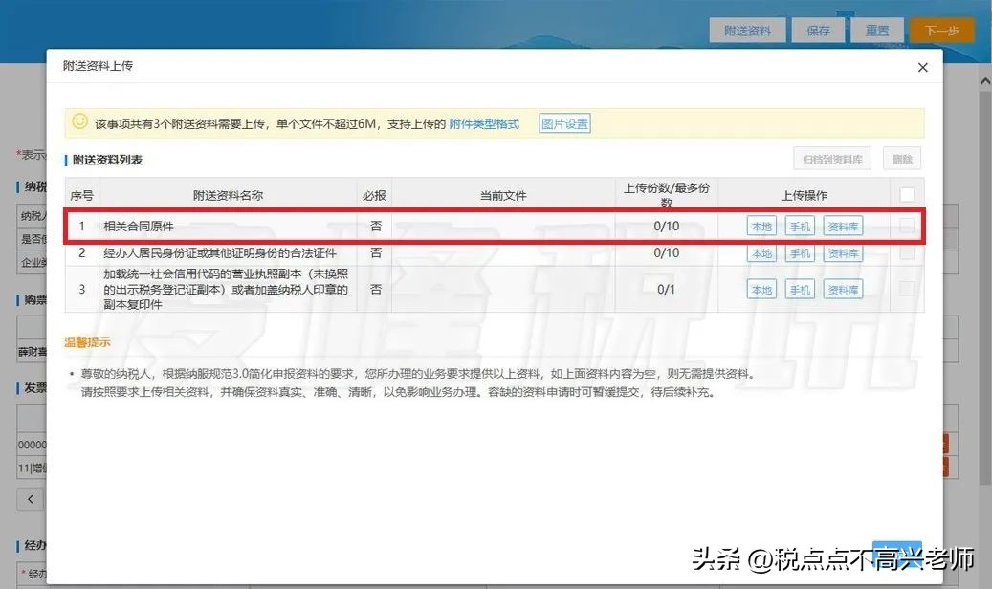
Task: Collapse the left sidebar with the arrow button
Action: (29, 498)
